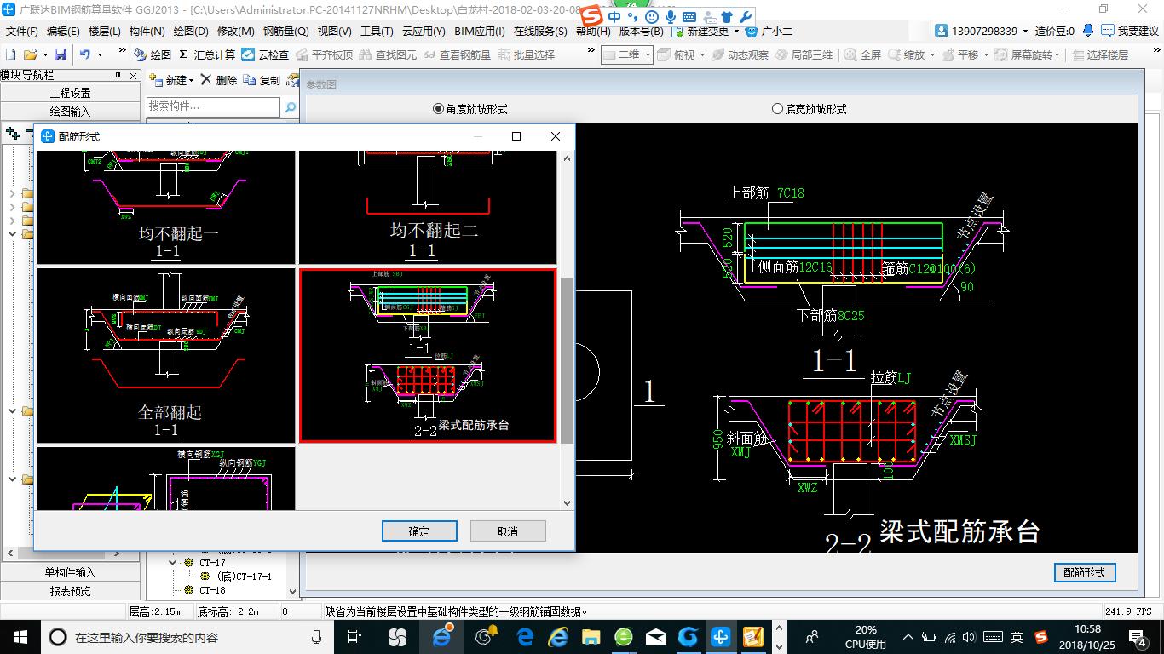Click the 复制 copy component icon

(x=250, y=80)
